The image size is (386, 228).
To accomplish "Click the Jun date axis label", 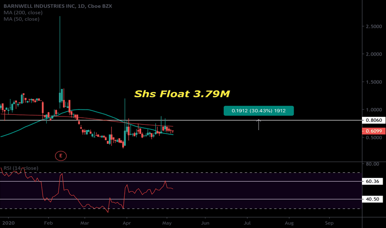I will tap(205, 223).
